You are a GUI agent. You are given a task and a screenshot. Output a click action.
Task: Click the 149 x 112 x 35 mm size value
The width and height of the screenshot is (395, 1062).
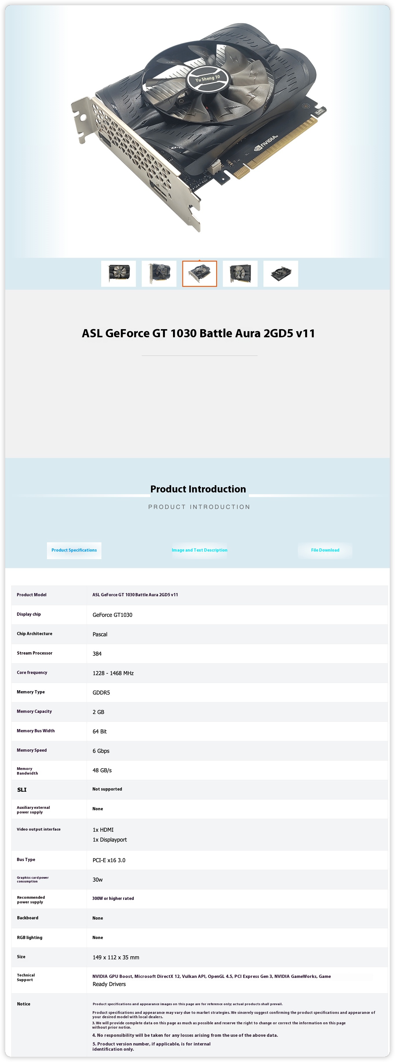[x=116, y=957]
